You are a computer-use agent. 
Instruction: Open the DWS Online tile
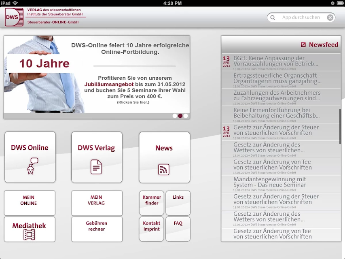point(30,157)
